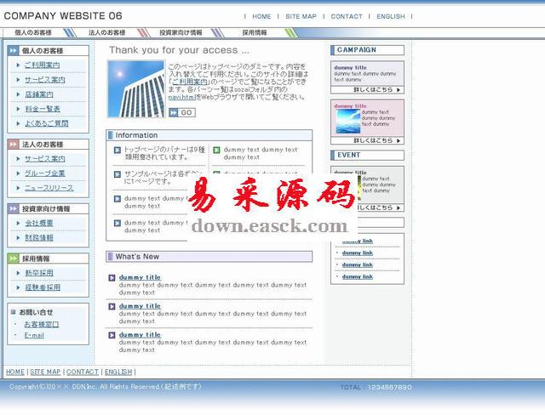
Task: Open CONTACT in the top navigation
Action: click(347, 16)
